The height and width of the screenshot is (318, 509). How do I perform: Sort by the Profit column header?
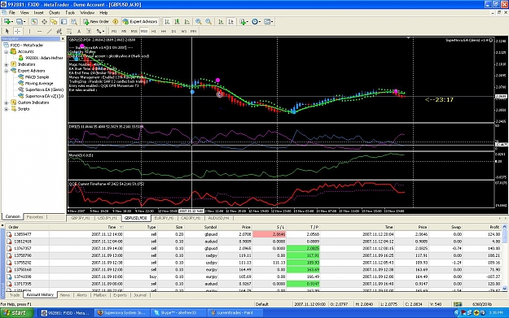494,227
